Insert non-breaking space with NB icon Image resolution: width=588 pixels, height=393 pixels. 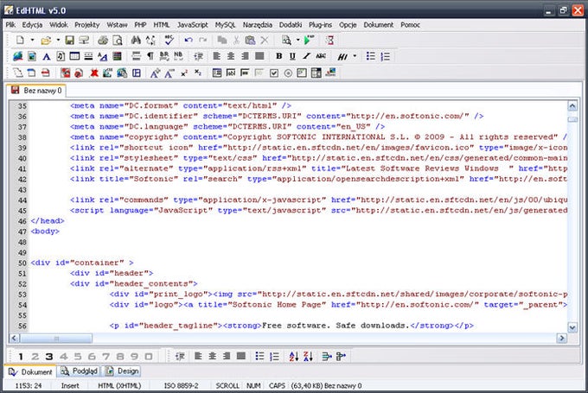[x=178, y=56]
